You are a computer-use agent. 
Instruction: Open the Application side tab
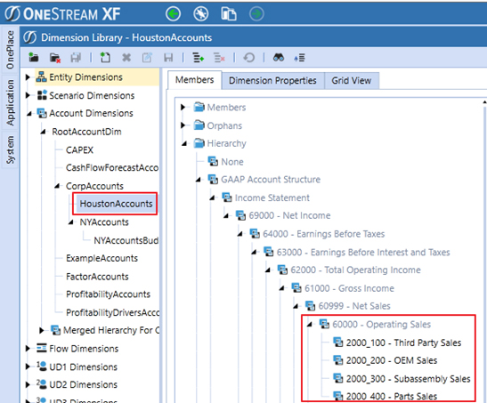(10, 102)
